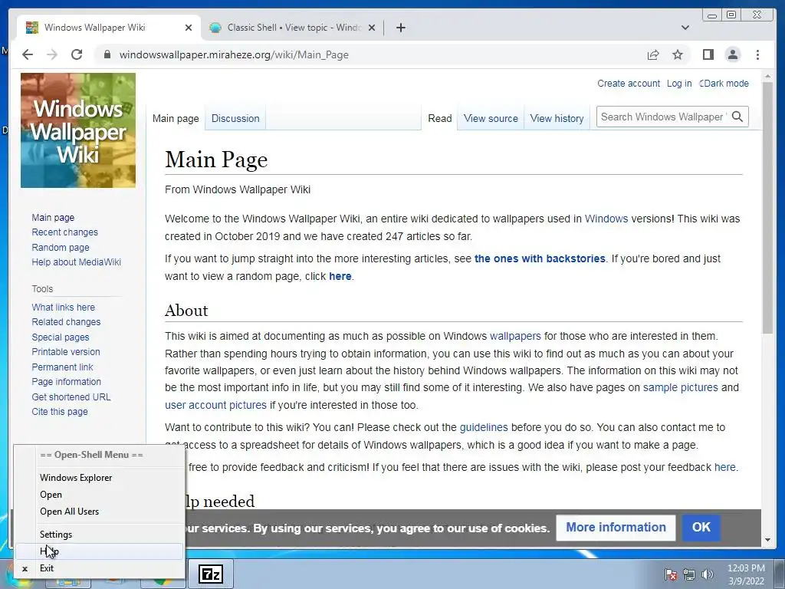Click the taskbar clock showing 12:03 PM
The width and height of the screenshot is (785, 589).
click(745, 574)
